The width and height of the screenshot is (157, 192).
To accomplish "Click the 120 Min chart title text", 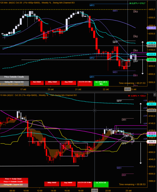I will tap(37, 2).
